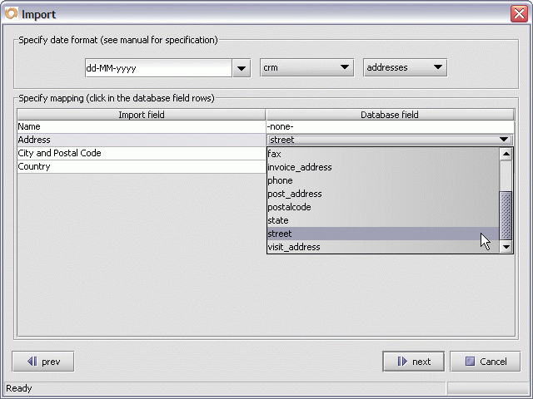Click the Name row's -none- database field
533x399 pixels.
[x=389, y=127]
